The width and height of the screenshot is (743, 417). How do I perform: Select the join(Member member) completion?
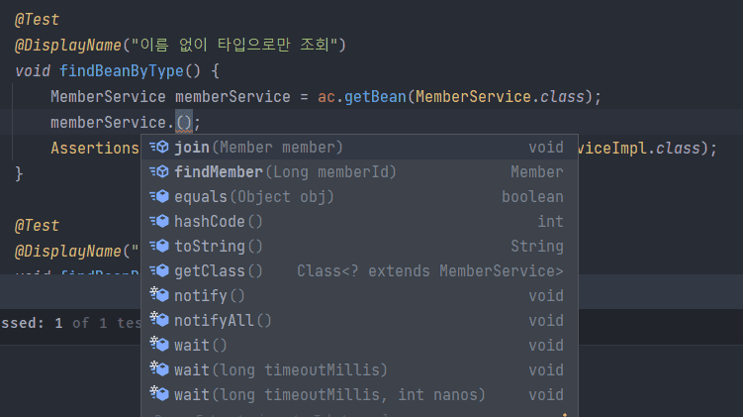(x=258, y=148)
